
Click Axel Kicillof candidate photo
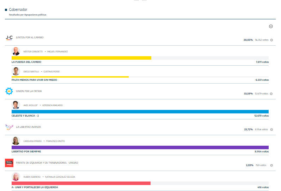[x=16, y=105]
